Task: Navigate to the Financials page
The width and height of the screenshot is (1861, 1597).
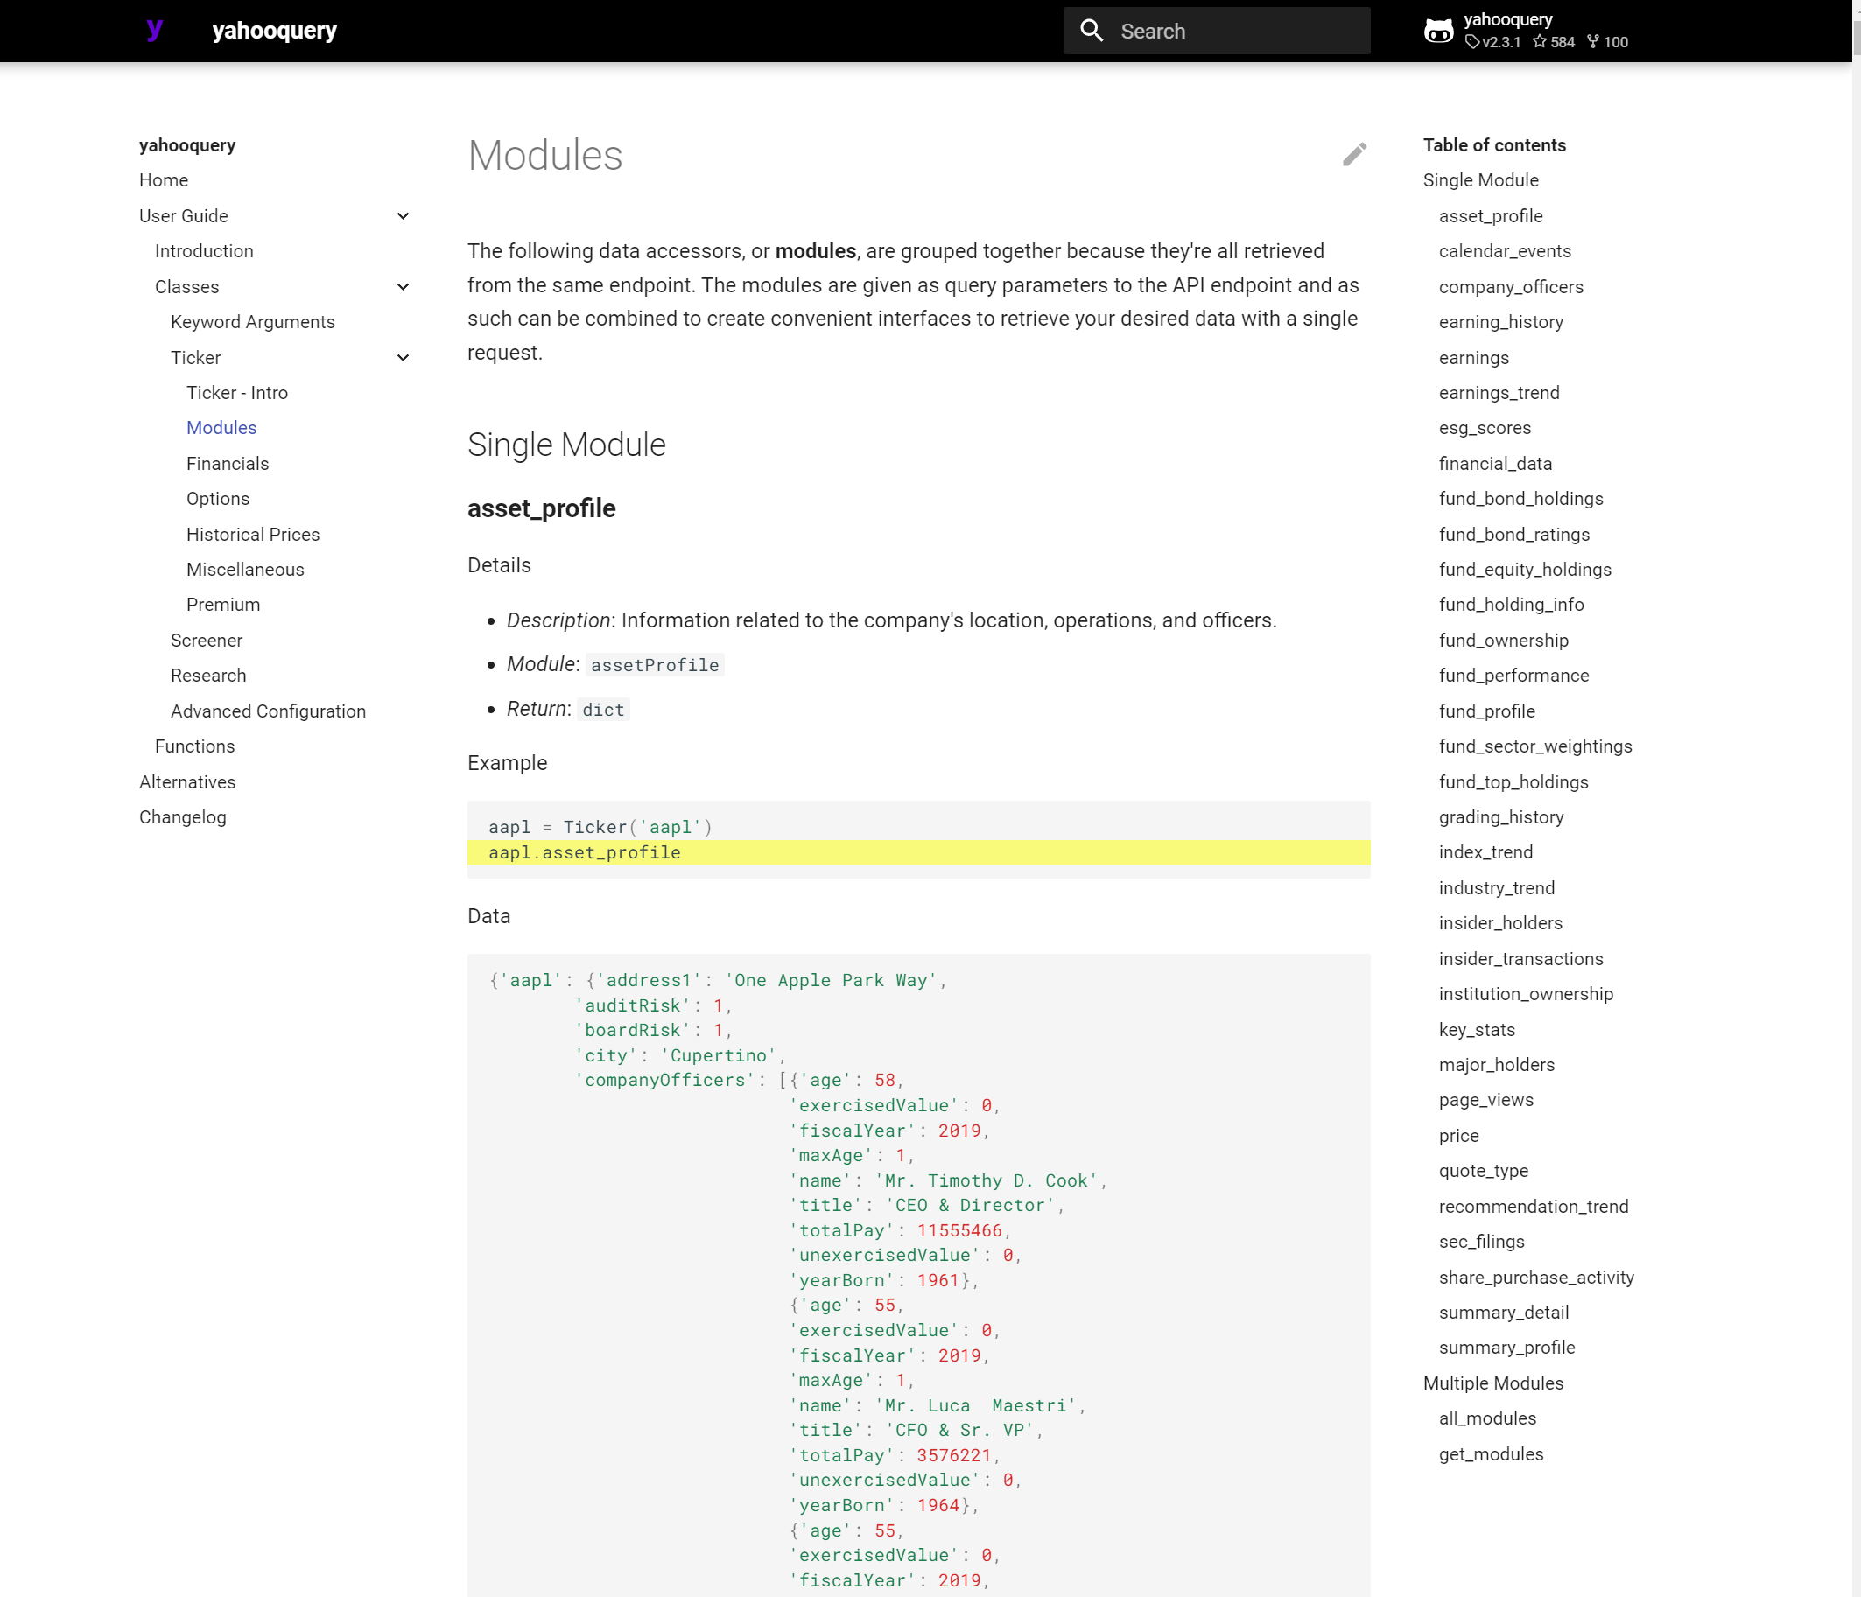Action: pyautogui.click(x=228, y=464)
